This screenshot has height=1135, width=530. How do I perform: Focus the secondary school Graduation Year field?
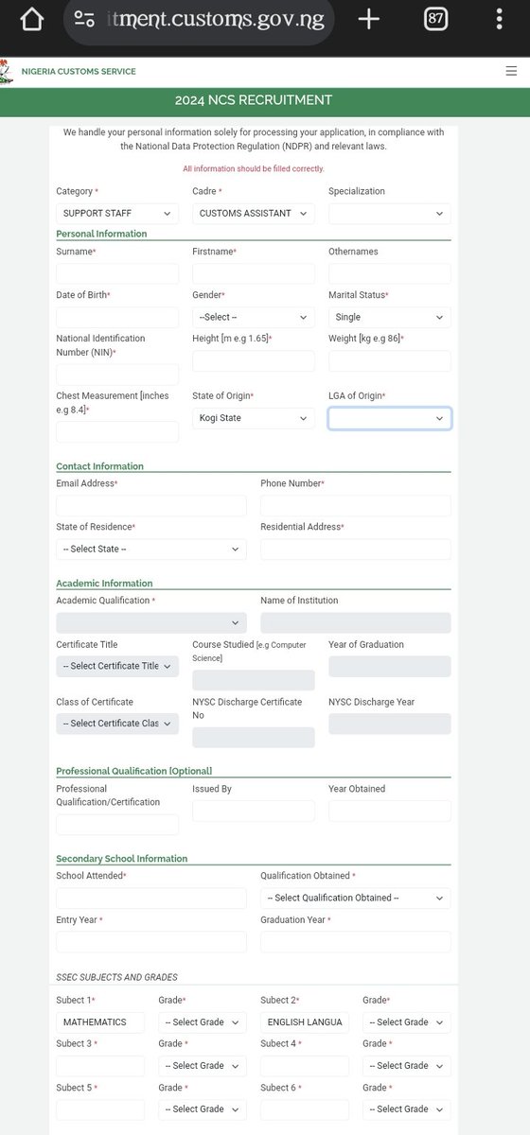pyautogui.click(x=356, y=941)
